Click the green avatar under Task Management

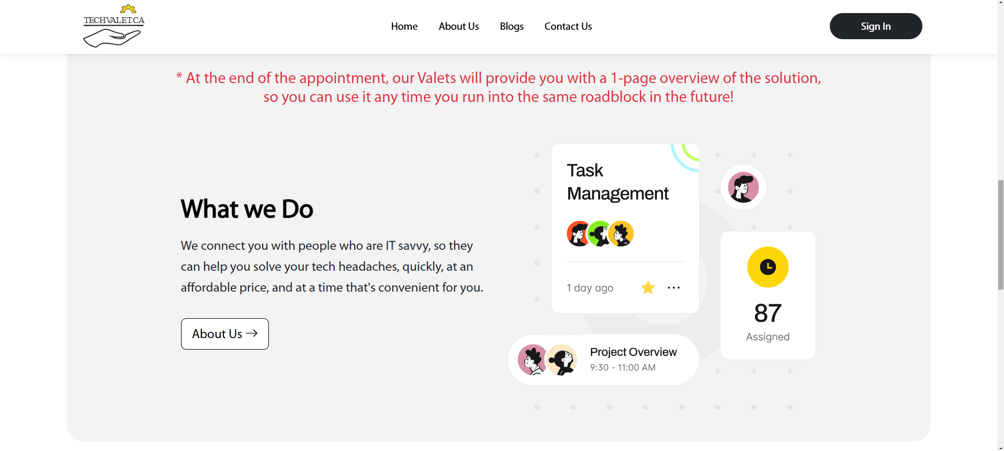[x=600, y=234]
